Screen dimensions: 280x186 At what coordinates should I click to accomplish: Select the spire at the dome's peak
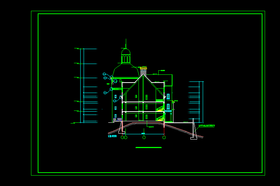[x=126, y=43]
